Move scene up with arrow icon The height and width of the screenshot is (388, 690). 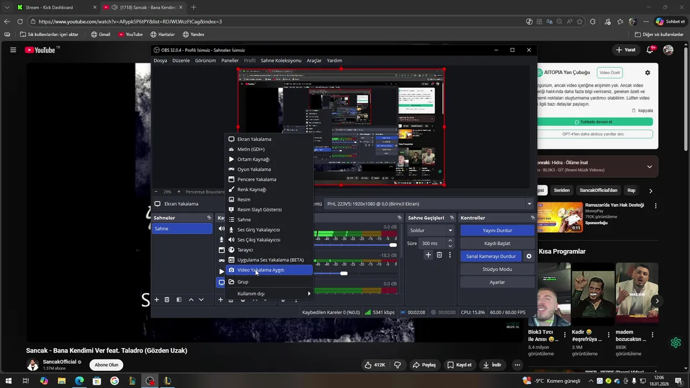[x=191, y=300]
